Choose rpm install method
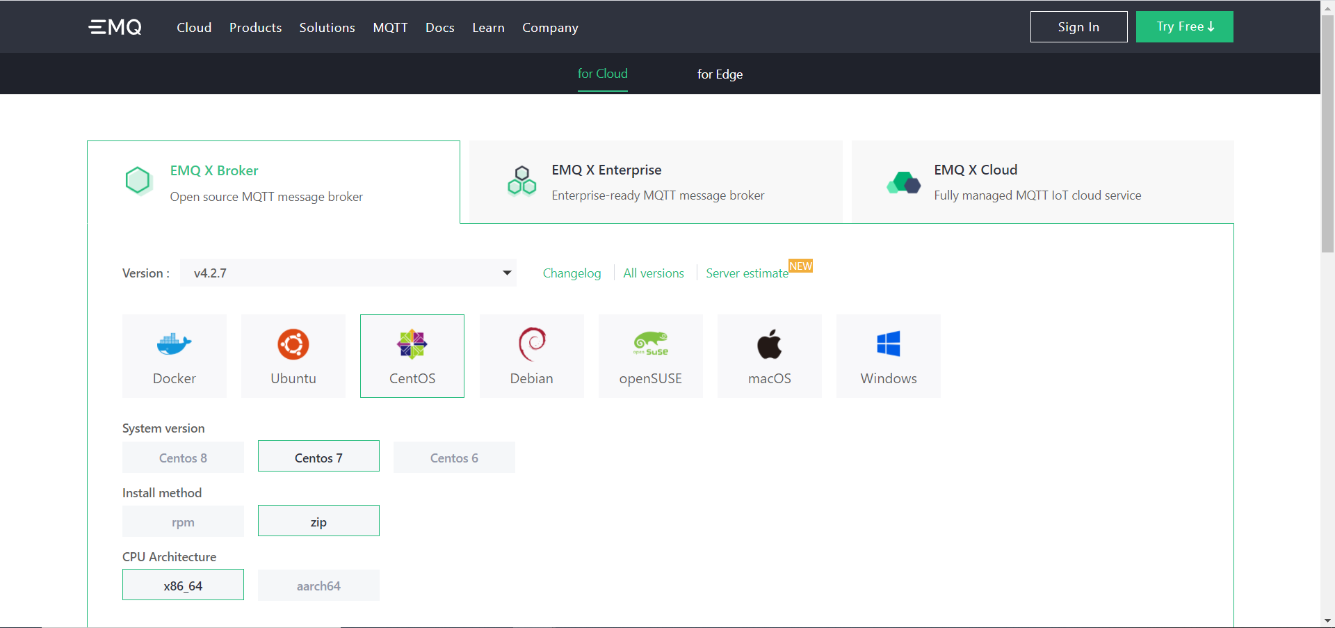The image size is (1335, 628). coord(183,522)
